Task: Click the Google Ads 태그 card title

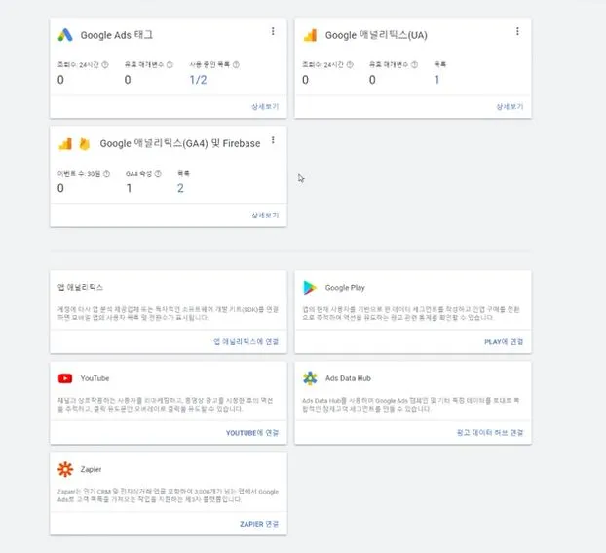Action: click(117, 35)
